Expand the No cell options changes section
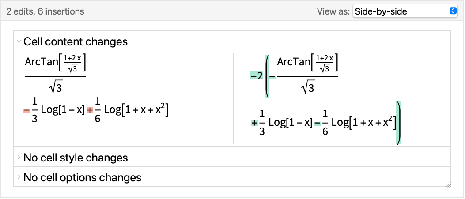The image size is (465, 199). point(19,177)
